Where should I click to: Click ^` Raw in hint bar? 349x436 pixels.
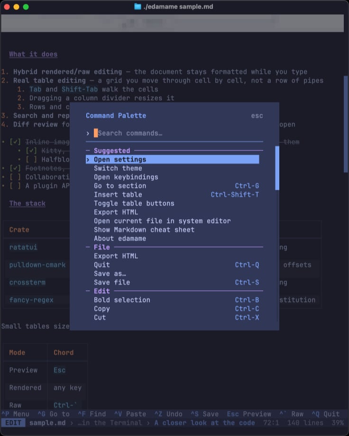pyautogui.click(x=291, y=414)
